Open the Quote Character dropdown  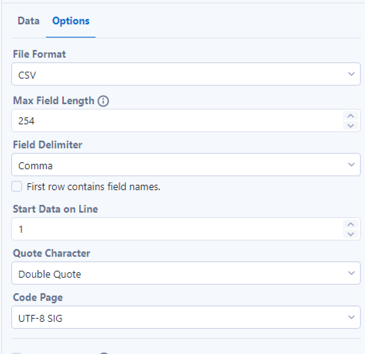point(186,273)
